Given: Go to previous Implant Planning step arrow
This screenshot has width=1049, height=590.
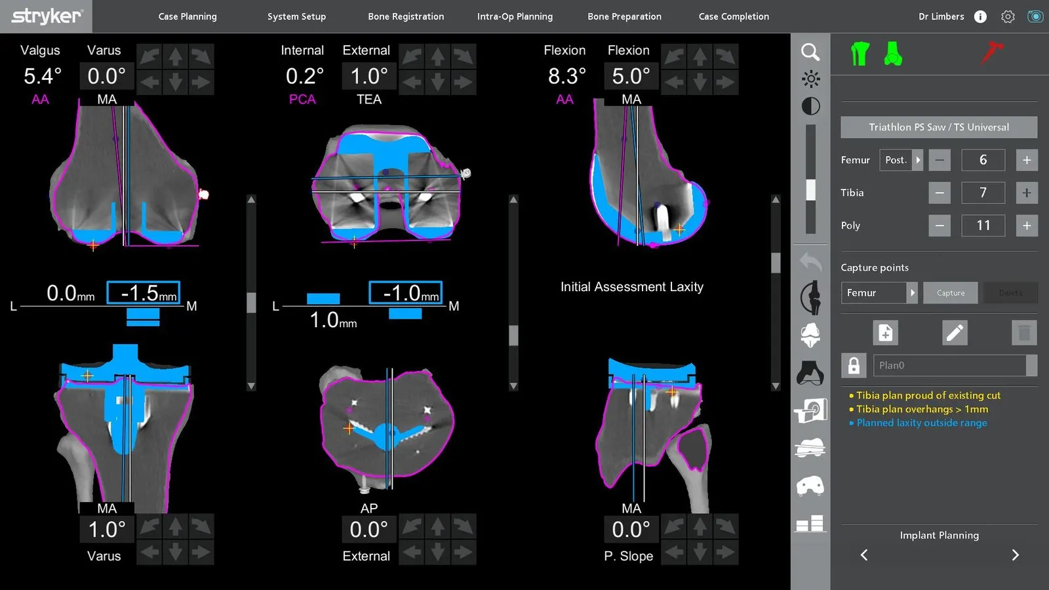Looking at the screenshot, I should click(864, 555).
